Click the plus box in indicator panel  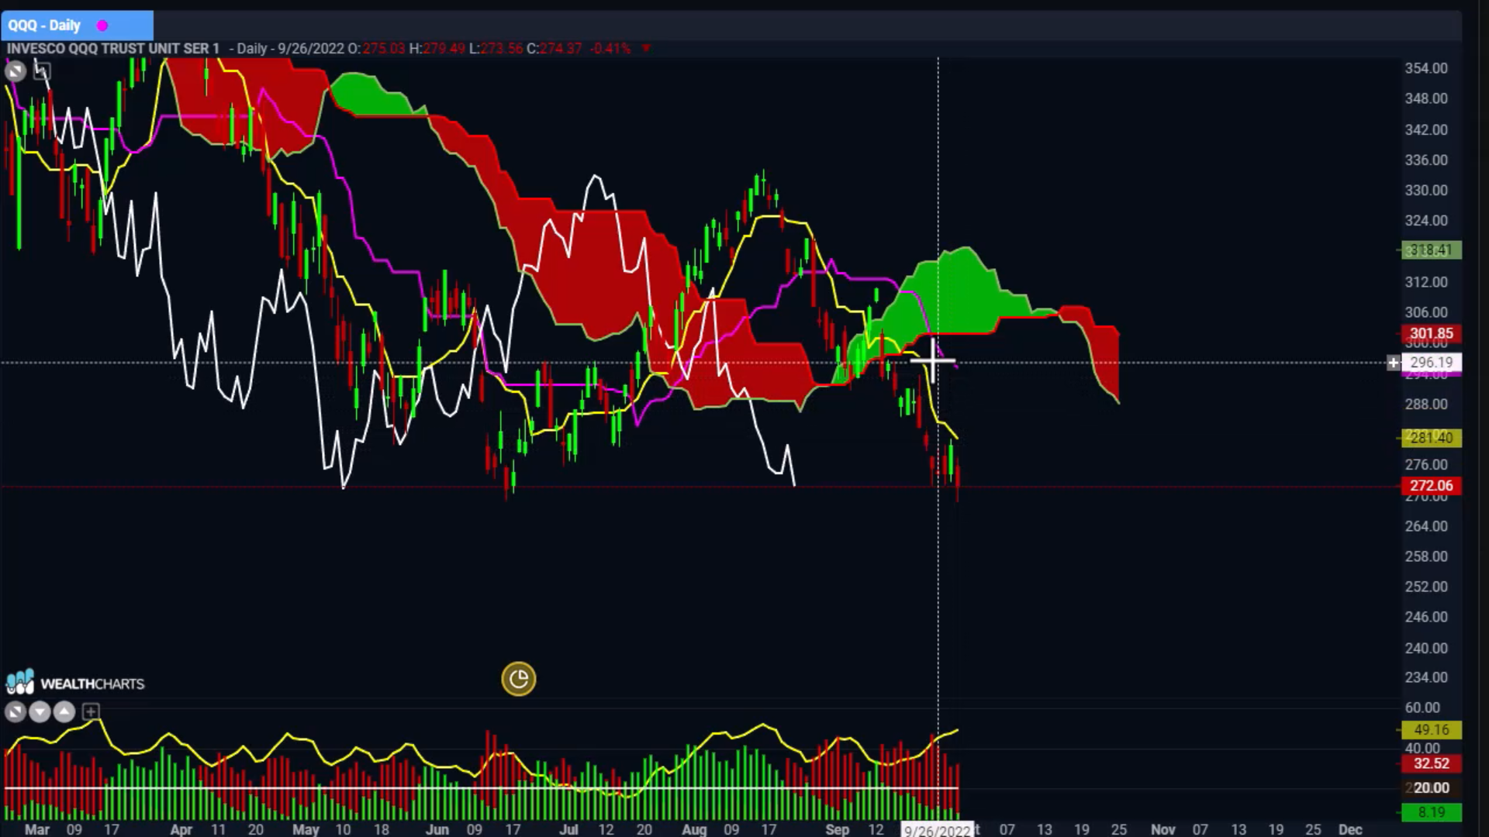click(91, 711)
